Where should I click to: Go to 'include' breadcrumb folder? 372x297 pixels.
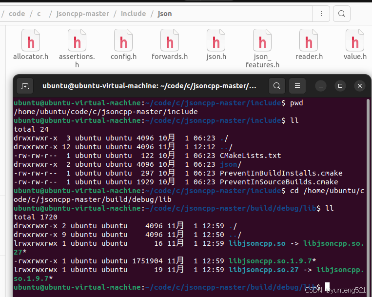pyautogui.click(x=133, y=14)
